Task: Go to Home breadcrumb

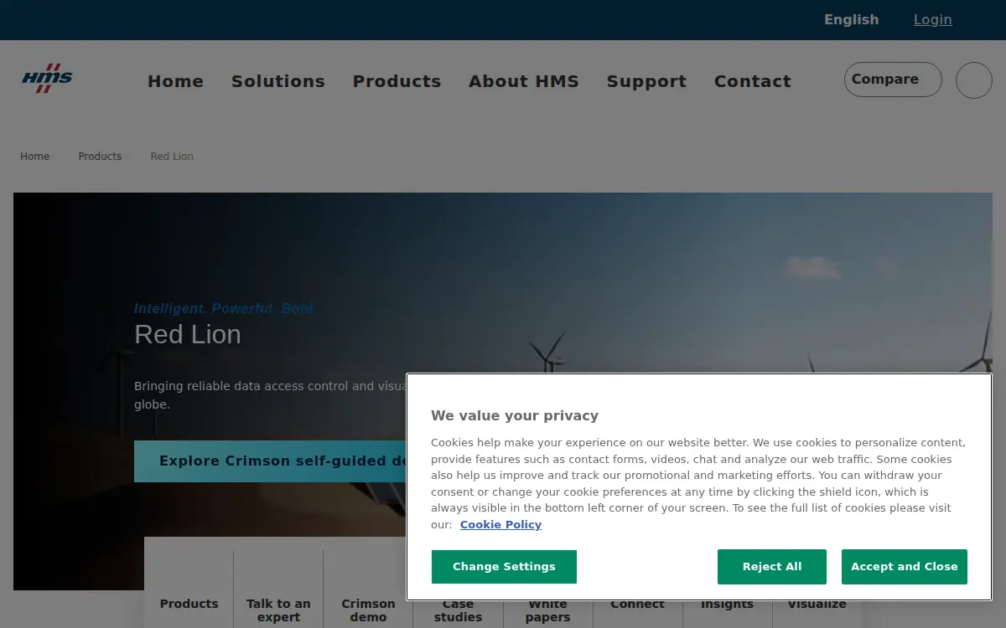Action: click(x=35, y=157)
